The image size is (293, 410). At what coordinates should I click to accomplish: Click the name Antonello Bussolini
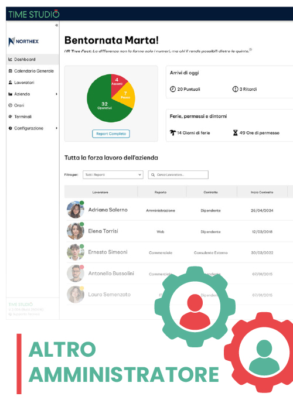111,274
